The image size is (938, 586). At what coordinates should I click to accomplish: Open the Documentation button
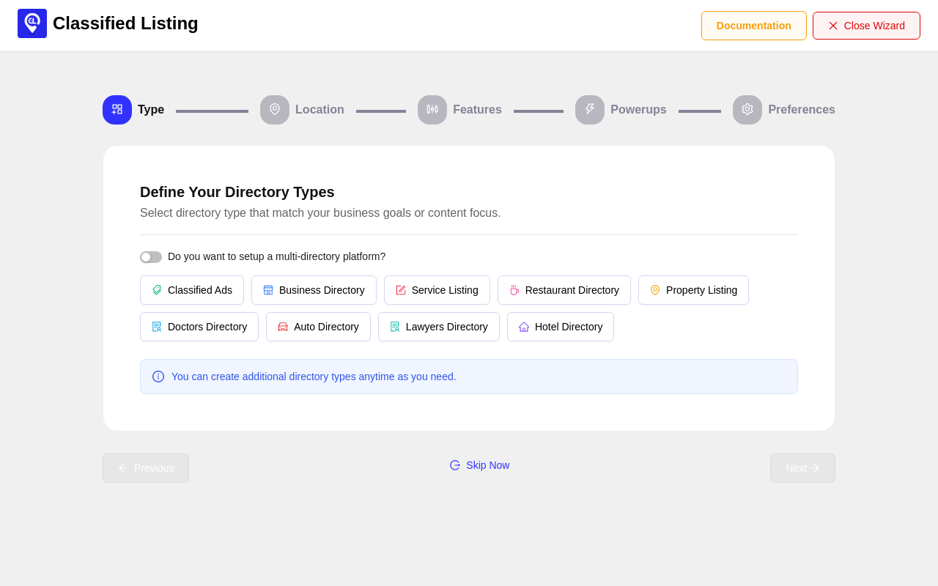[754, 26]
